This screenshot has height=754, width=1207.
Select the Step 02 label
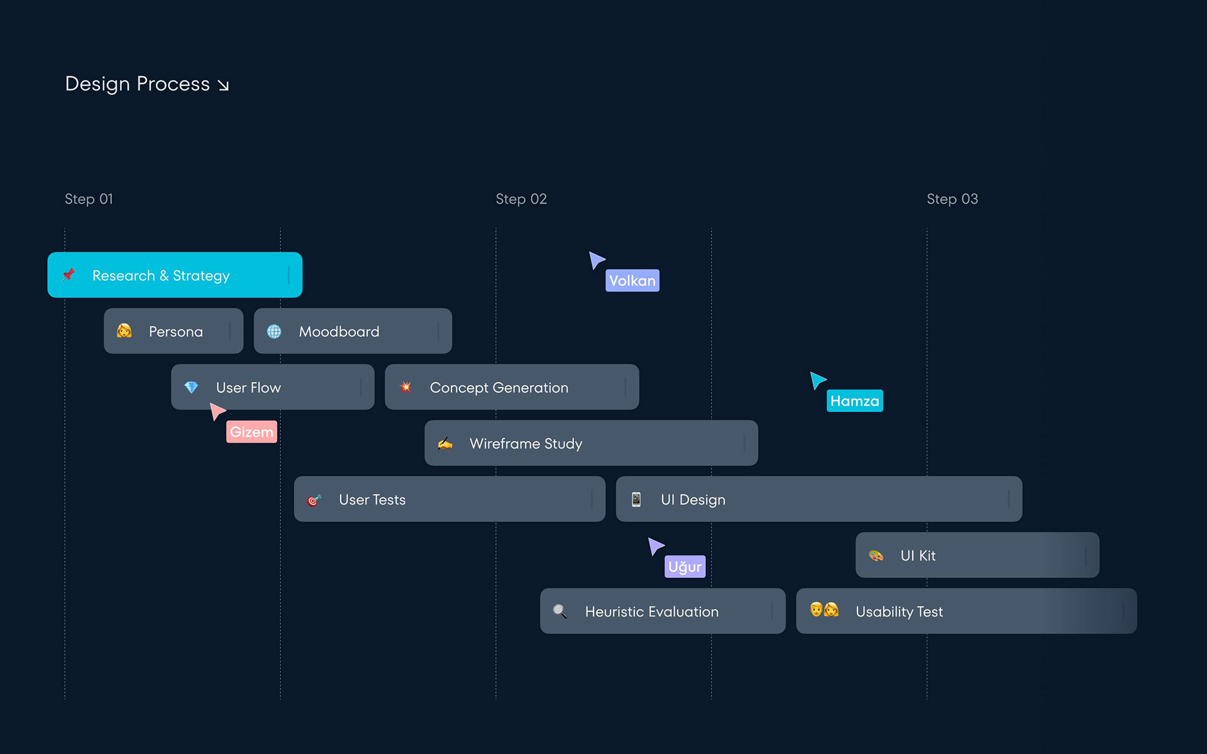pos(521,199)
